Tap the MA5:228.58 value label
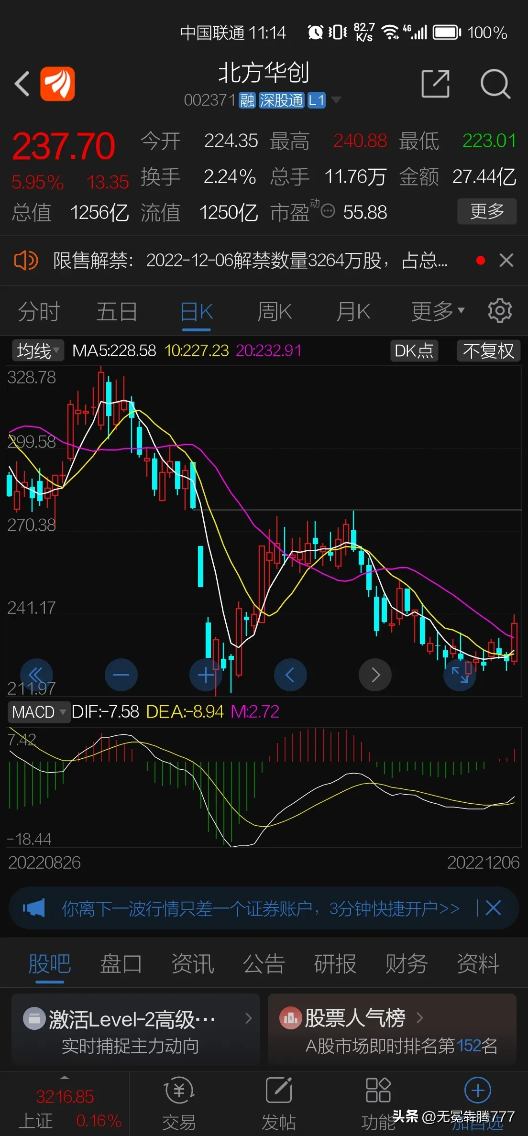This screenshot has width=528, height=1136. click(114, 350)
